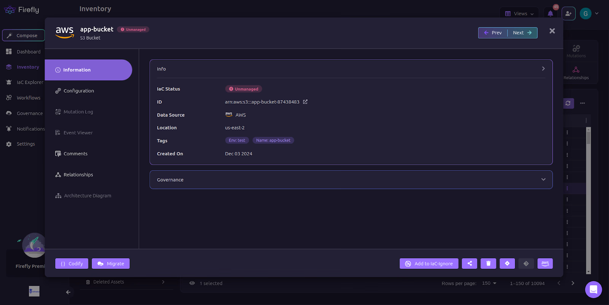Open the ARN external link icon
The image size is (609, 305).
click(x=305, y=102)
